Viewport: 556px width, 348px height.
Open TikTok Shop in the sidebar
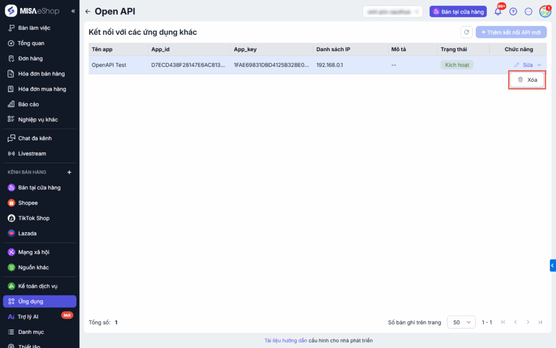(34, 218)
